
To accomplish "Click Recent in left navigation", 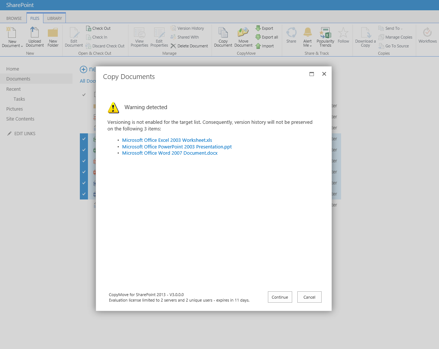I will coord(14,89).
